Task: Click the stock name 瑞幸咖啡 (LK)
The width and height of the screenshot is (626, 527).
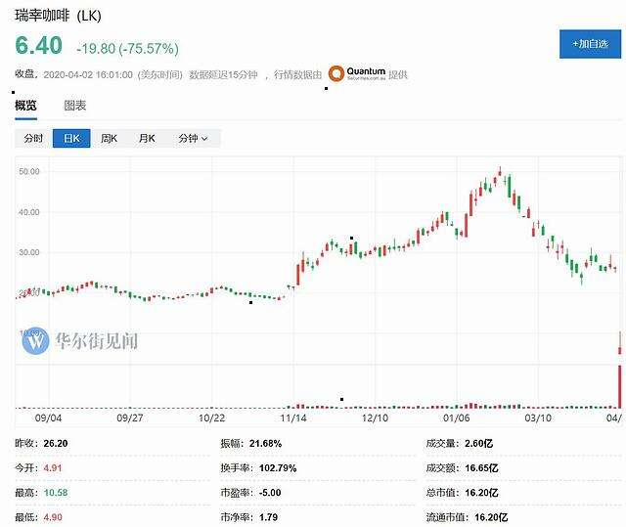Action: pos(59,16)
